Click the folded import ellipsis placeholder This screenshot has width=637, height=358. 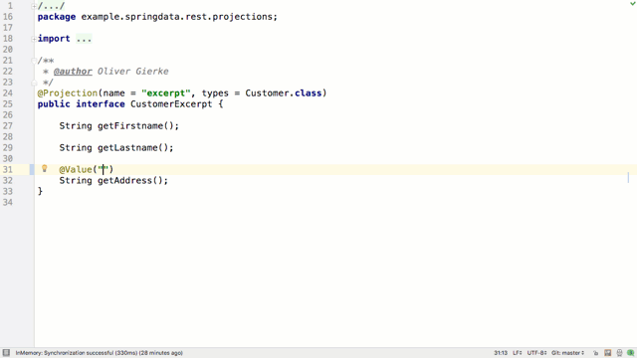[84, 39]
